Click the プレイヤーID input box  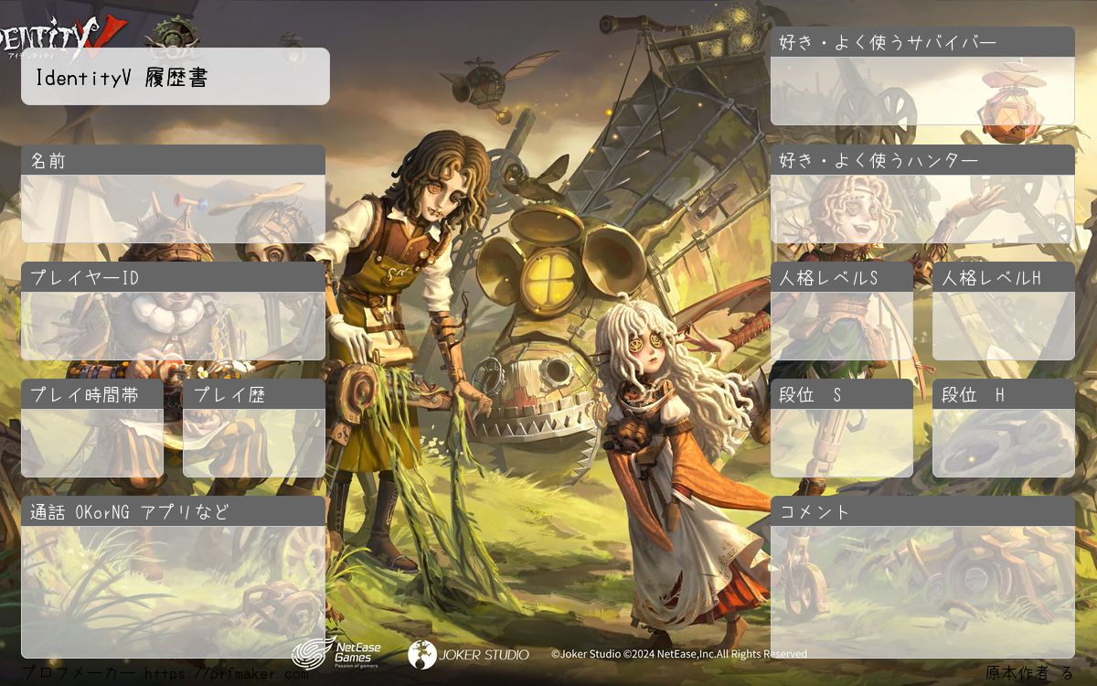pyautogui.click(x=173, y=326)
